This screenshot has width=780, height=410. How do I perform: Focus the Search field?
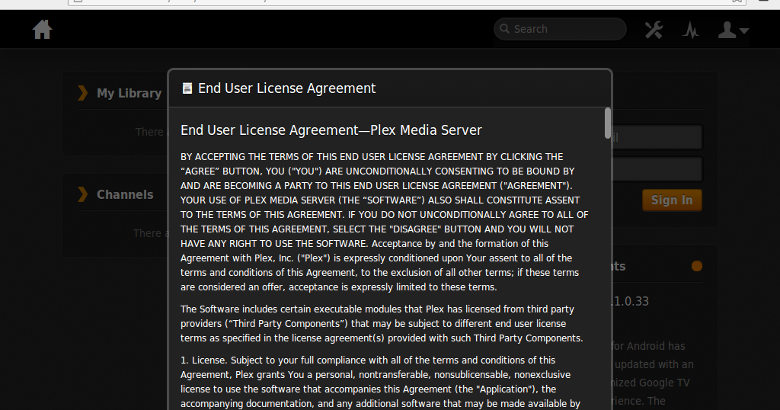click(x=560, y=29)
